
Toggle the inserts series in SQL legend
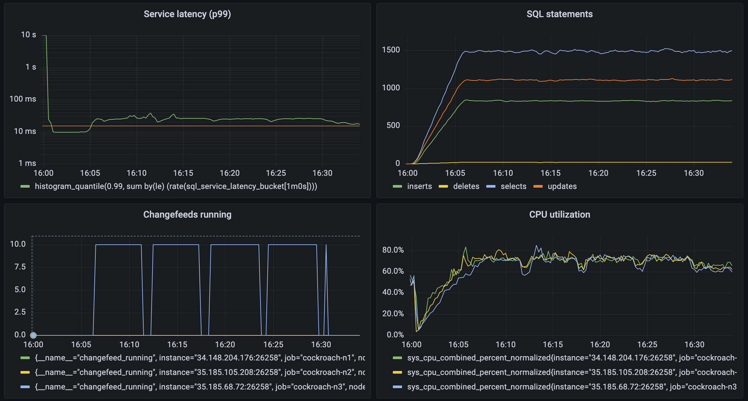coord(420,186)
